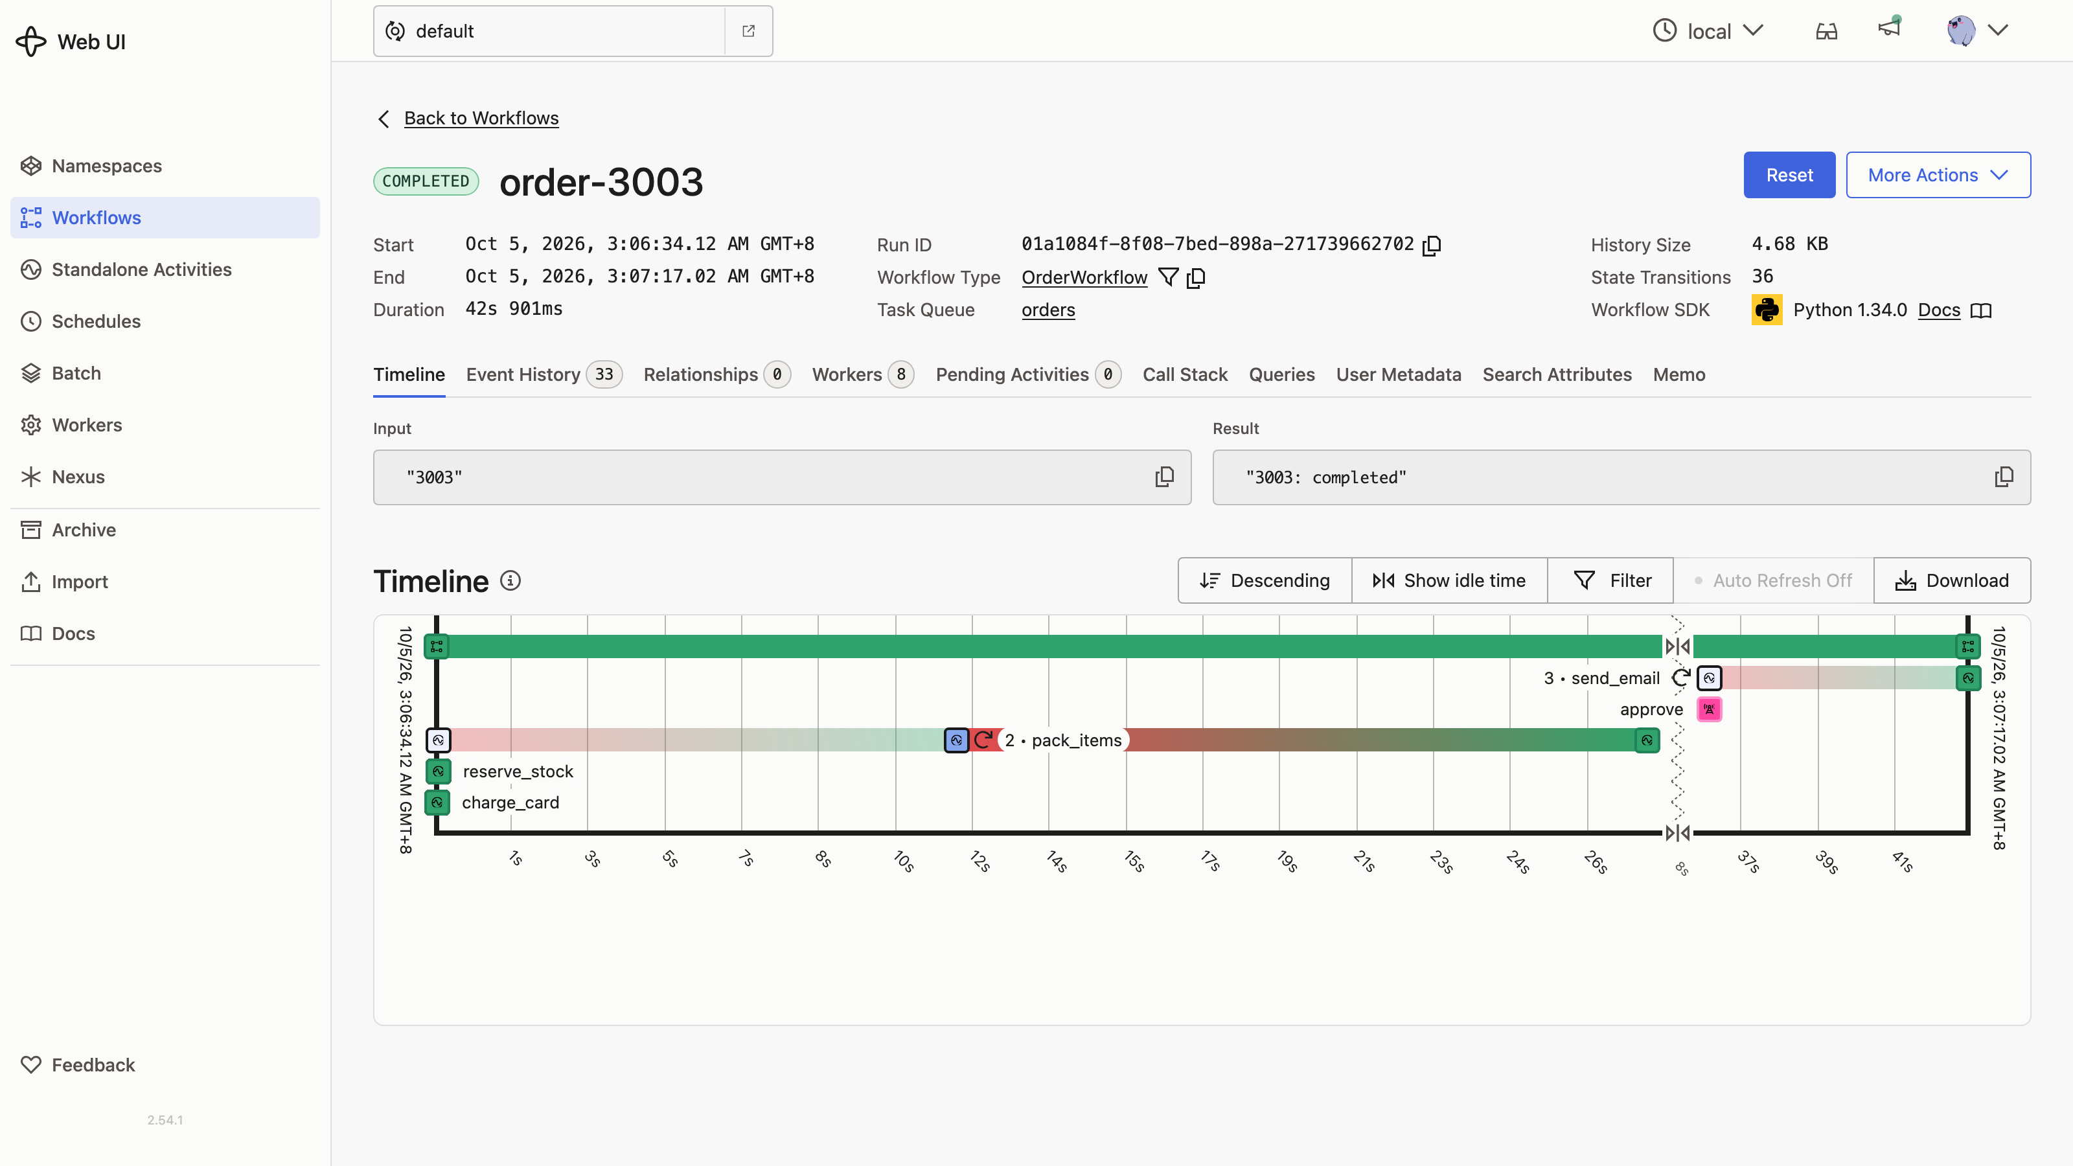Toggle Descending sort order
This screenshot has height=1166, width=2073.
pos(1265,580)
